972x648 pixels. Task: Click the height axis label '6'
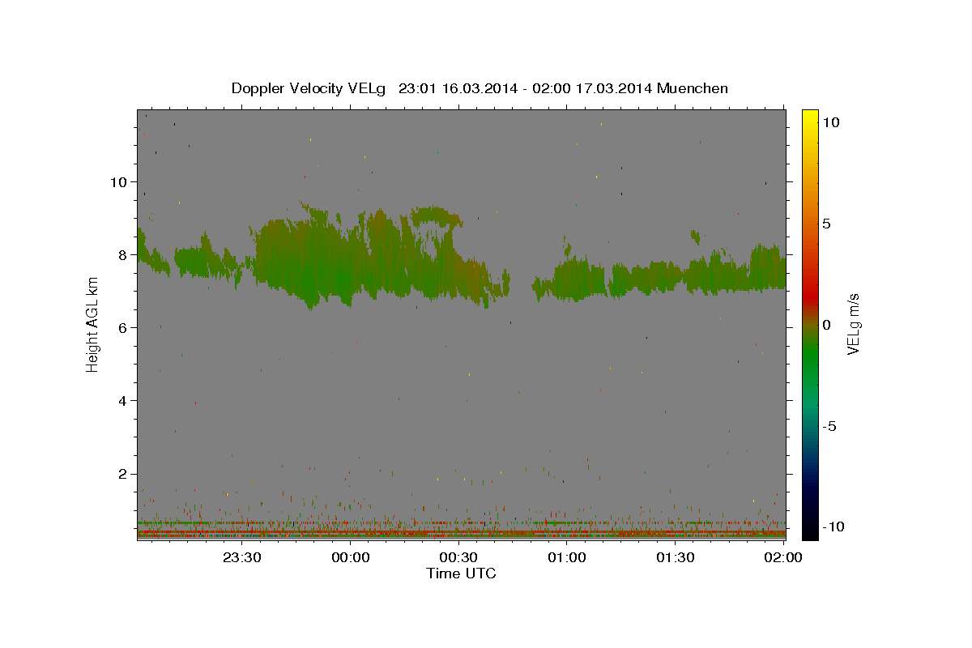pos(123,327)
